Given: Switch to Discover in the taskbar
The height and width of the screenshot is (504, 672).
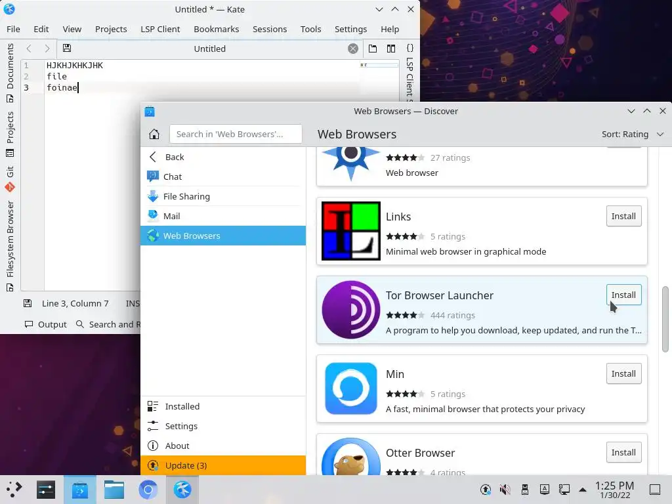Looking at the screenshot, I should 79,490.
